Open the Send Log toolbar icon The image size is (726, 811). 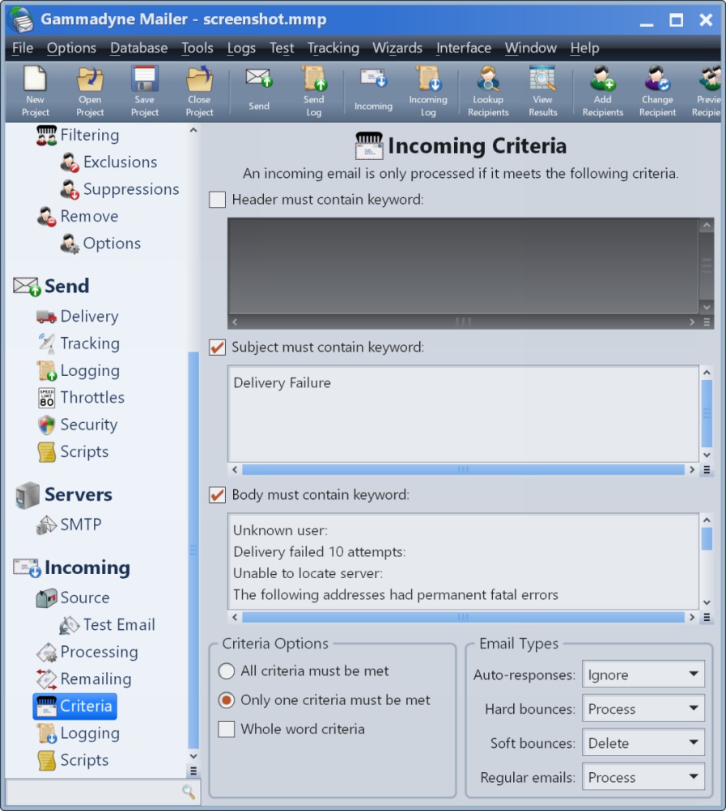tap(314, 91)
